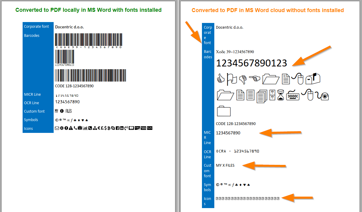The height and width of the screenshot is (212, 362).
Task: Click the wrapped 'Corporate font' label on the right page
Action: pos(208,35)
